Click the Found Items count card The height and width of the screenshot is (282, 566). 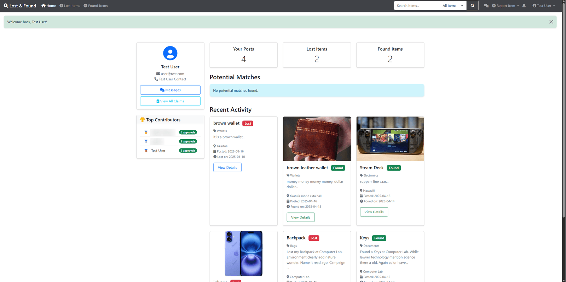(x=390, y=55)
